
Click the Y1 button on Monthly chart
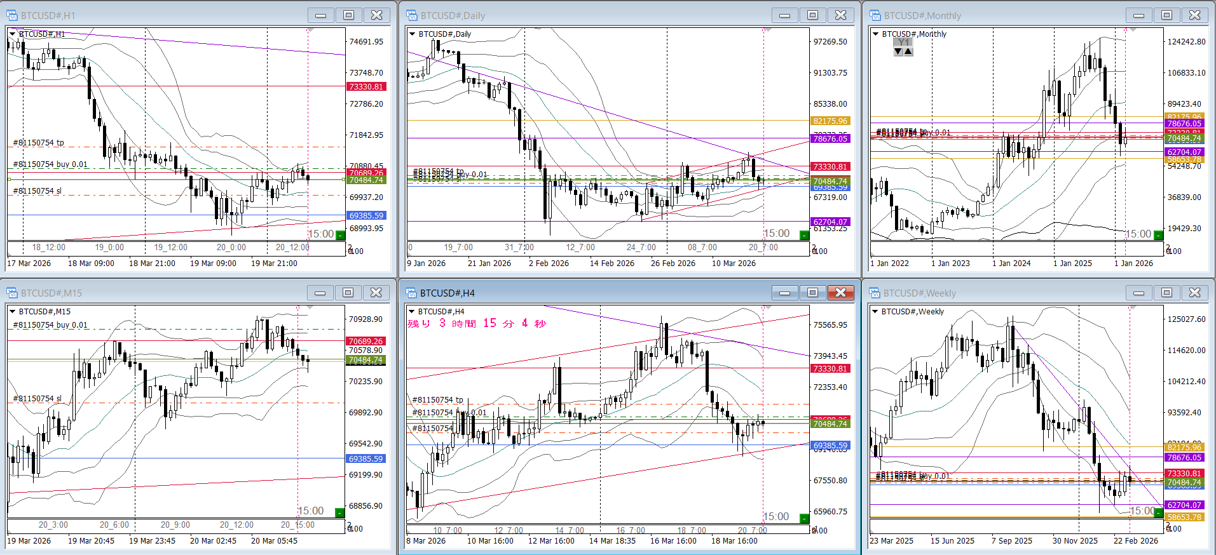(x=903, y=42)
